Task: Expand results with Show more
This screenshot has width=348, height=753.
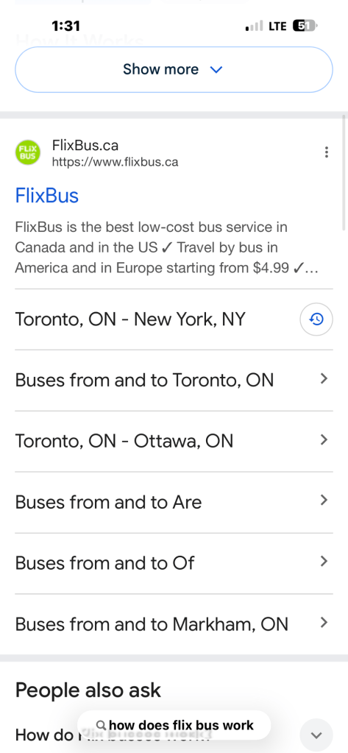Action: pyautogui.click(x=174, y=70)
